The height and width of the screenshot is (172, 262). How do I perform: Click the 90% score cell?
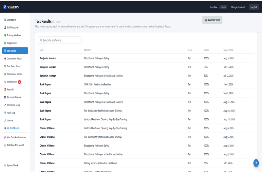point(206,67)
